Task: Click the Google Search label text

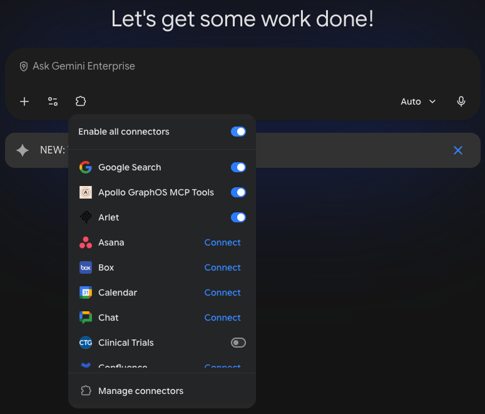Action: click(130, 167)
